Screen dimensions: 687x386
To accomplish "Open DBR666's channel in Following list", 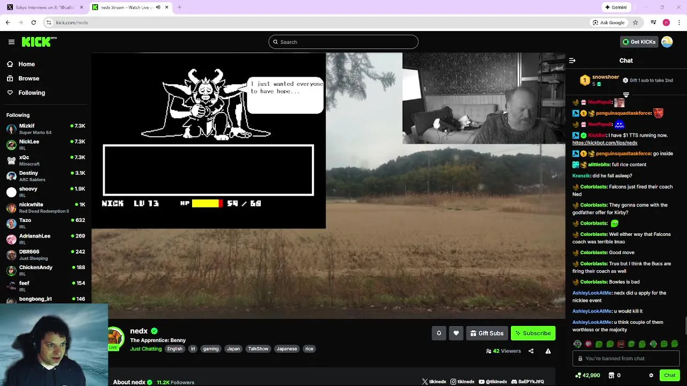I will coord(46,255).
